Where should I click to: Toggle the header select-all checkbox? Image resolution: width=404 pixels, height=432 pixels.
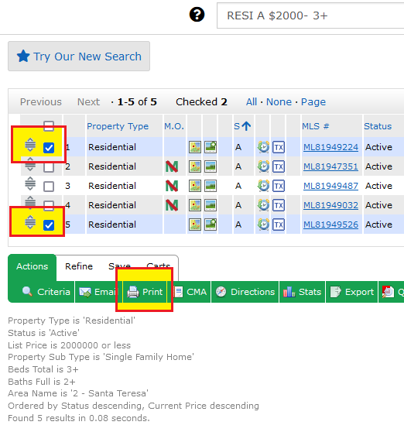(x=49, y=126)
